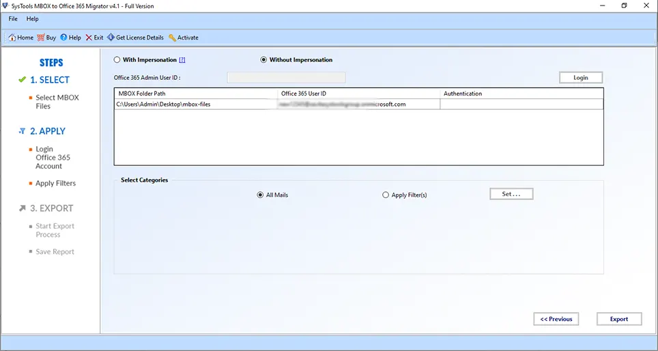The width and height of the screenshot is (658, 351).
Task: Click the 1. SELECT step heading
Action: point(50,80)
